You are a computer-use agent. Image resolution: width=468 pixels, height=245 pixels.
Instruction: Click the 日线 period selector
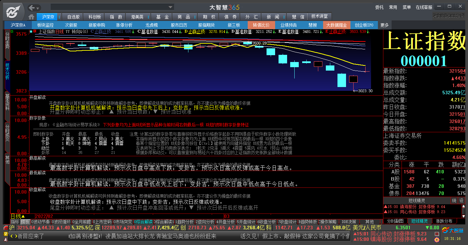18,216
